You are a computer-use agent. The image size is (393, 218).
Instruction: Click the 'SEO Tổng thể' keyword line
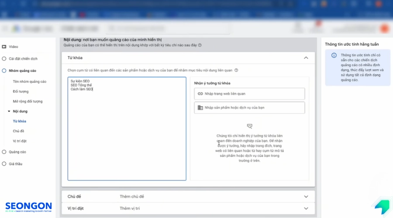click(x=81, y=85)
